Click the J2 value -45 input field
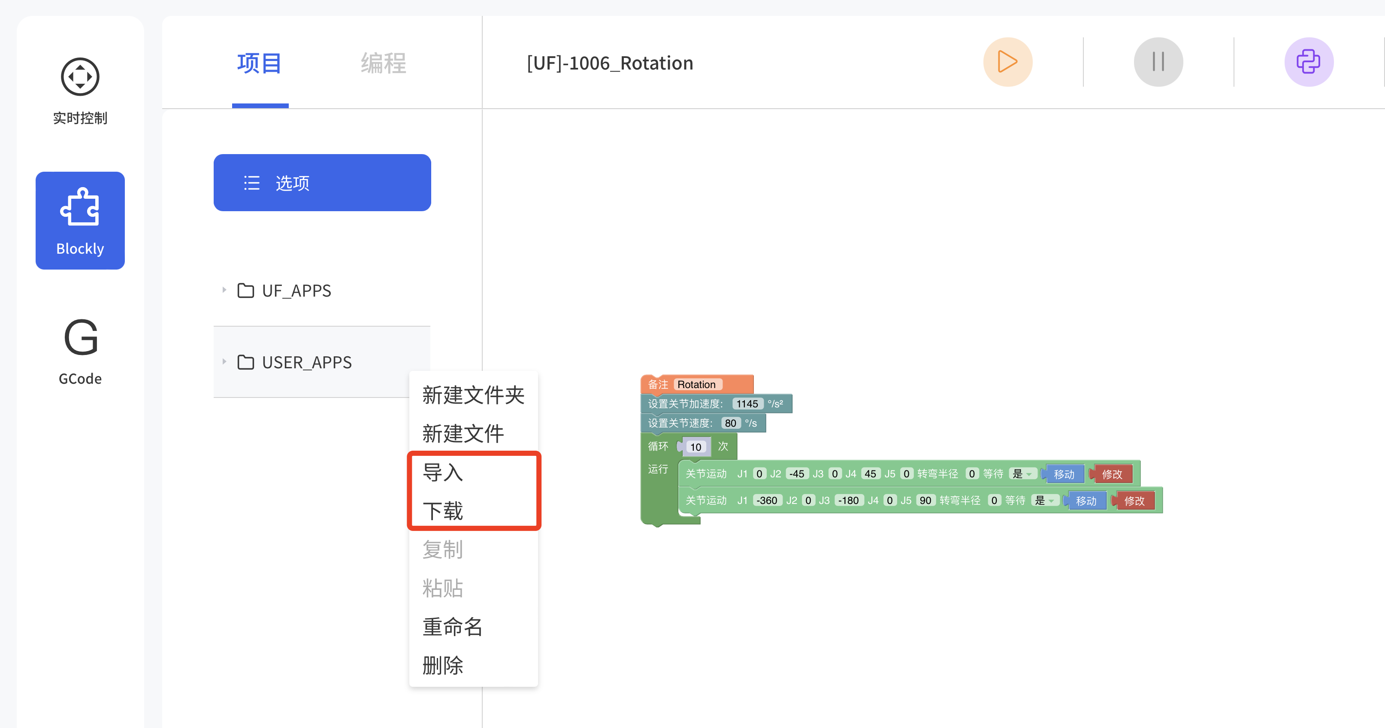Viewport: 1385px width, 728px height. pos(797,473)
